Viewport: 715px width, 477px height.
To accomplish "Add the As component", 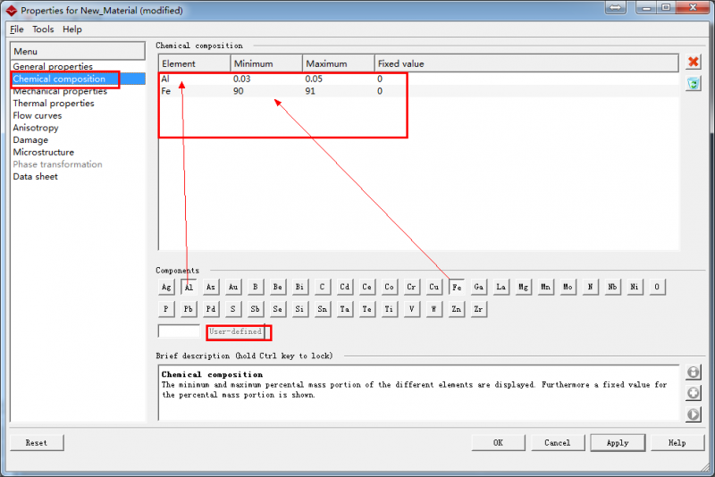I will pos(211,287).
